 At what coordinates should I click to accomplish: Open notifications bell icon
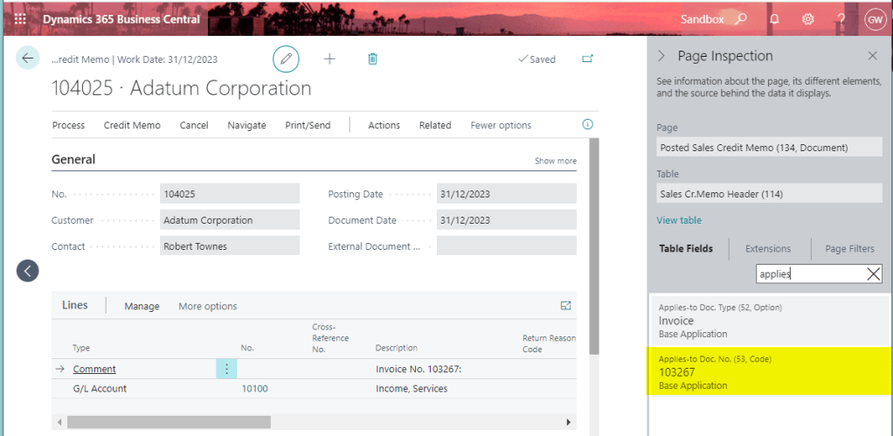[774, 18]
